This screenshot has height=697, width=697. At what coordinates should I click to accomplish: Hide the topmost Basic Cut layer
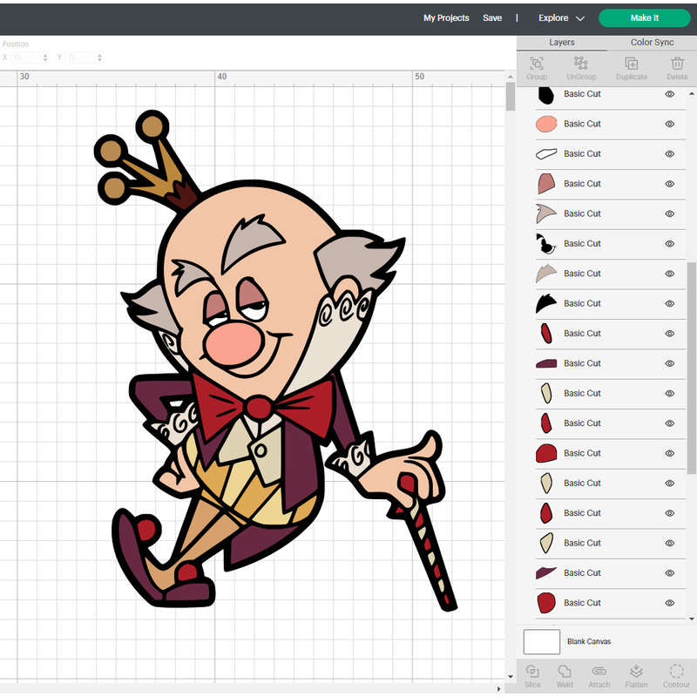point(669,93)
